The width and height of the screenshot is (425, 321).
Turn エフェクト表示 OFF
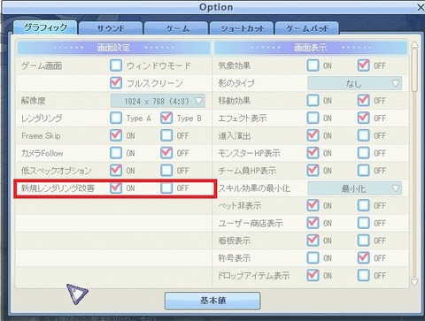coord(363,118)
